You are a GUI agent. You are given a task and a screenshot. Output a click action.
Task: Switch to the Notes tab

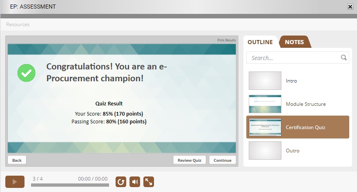pyautogui.click(x=294, y=42)
